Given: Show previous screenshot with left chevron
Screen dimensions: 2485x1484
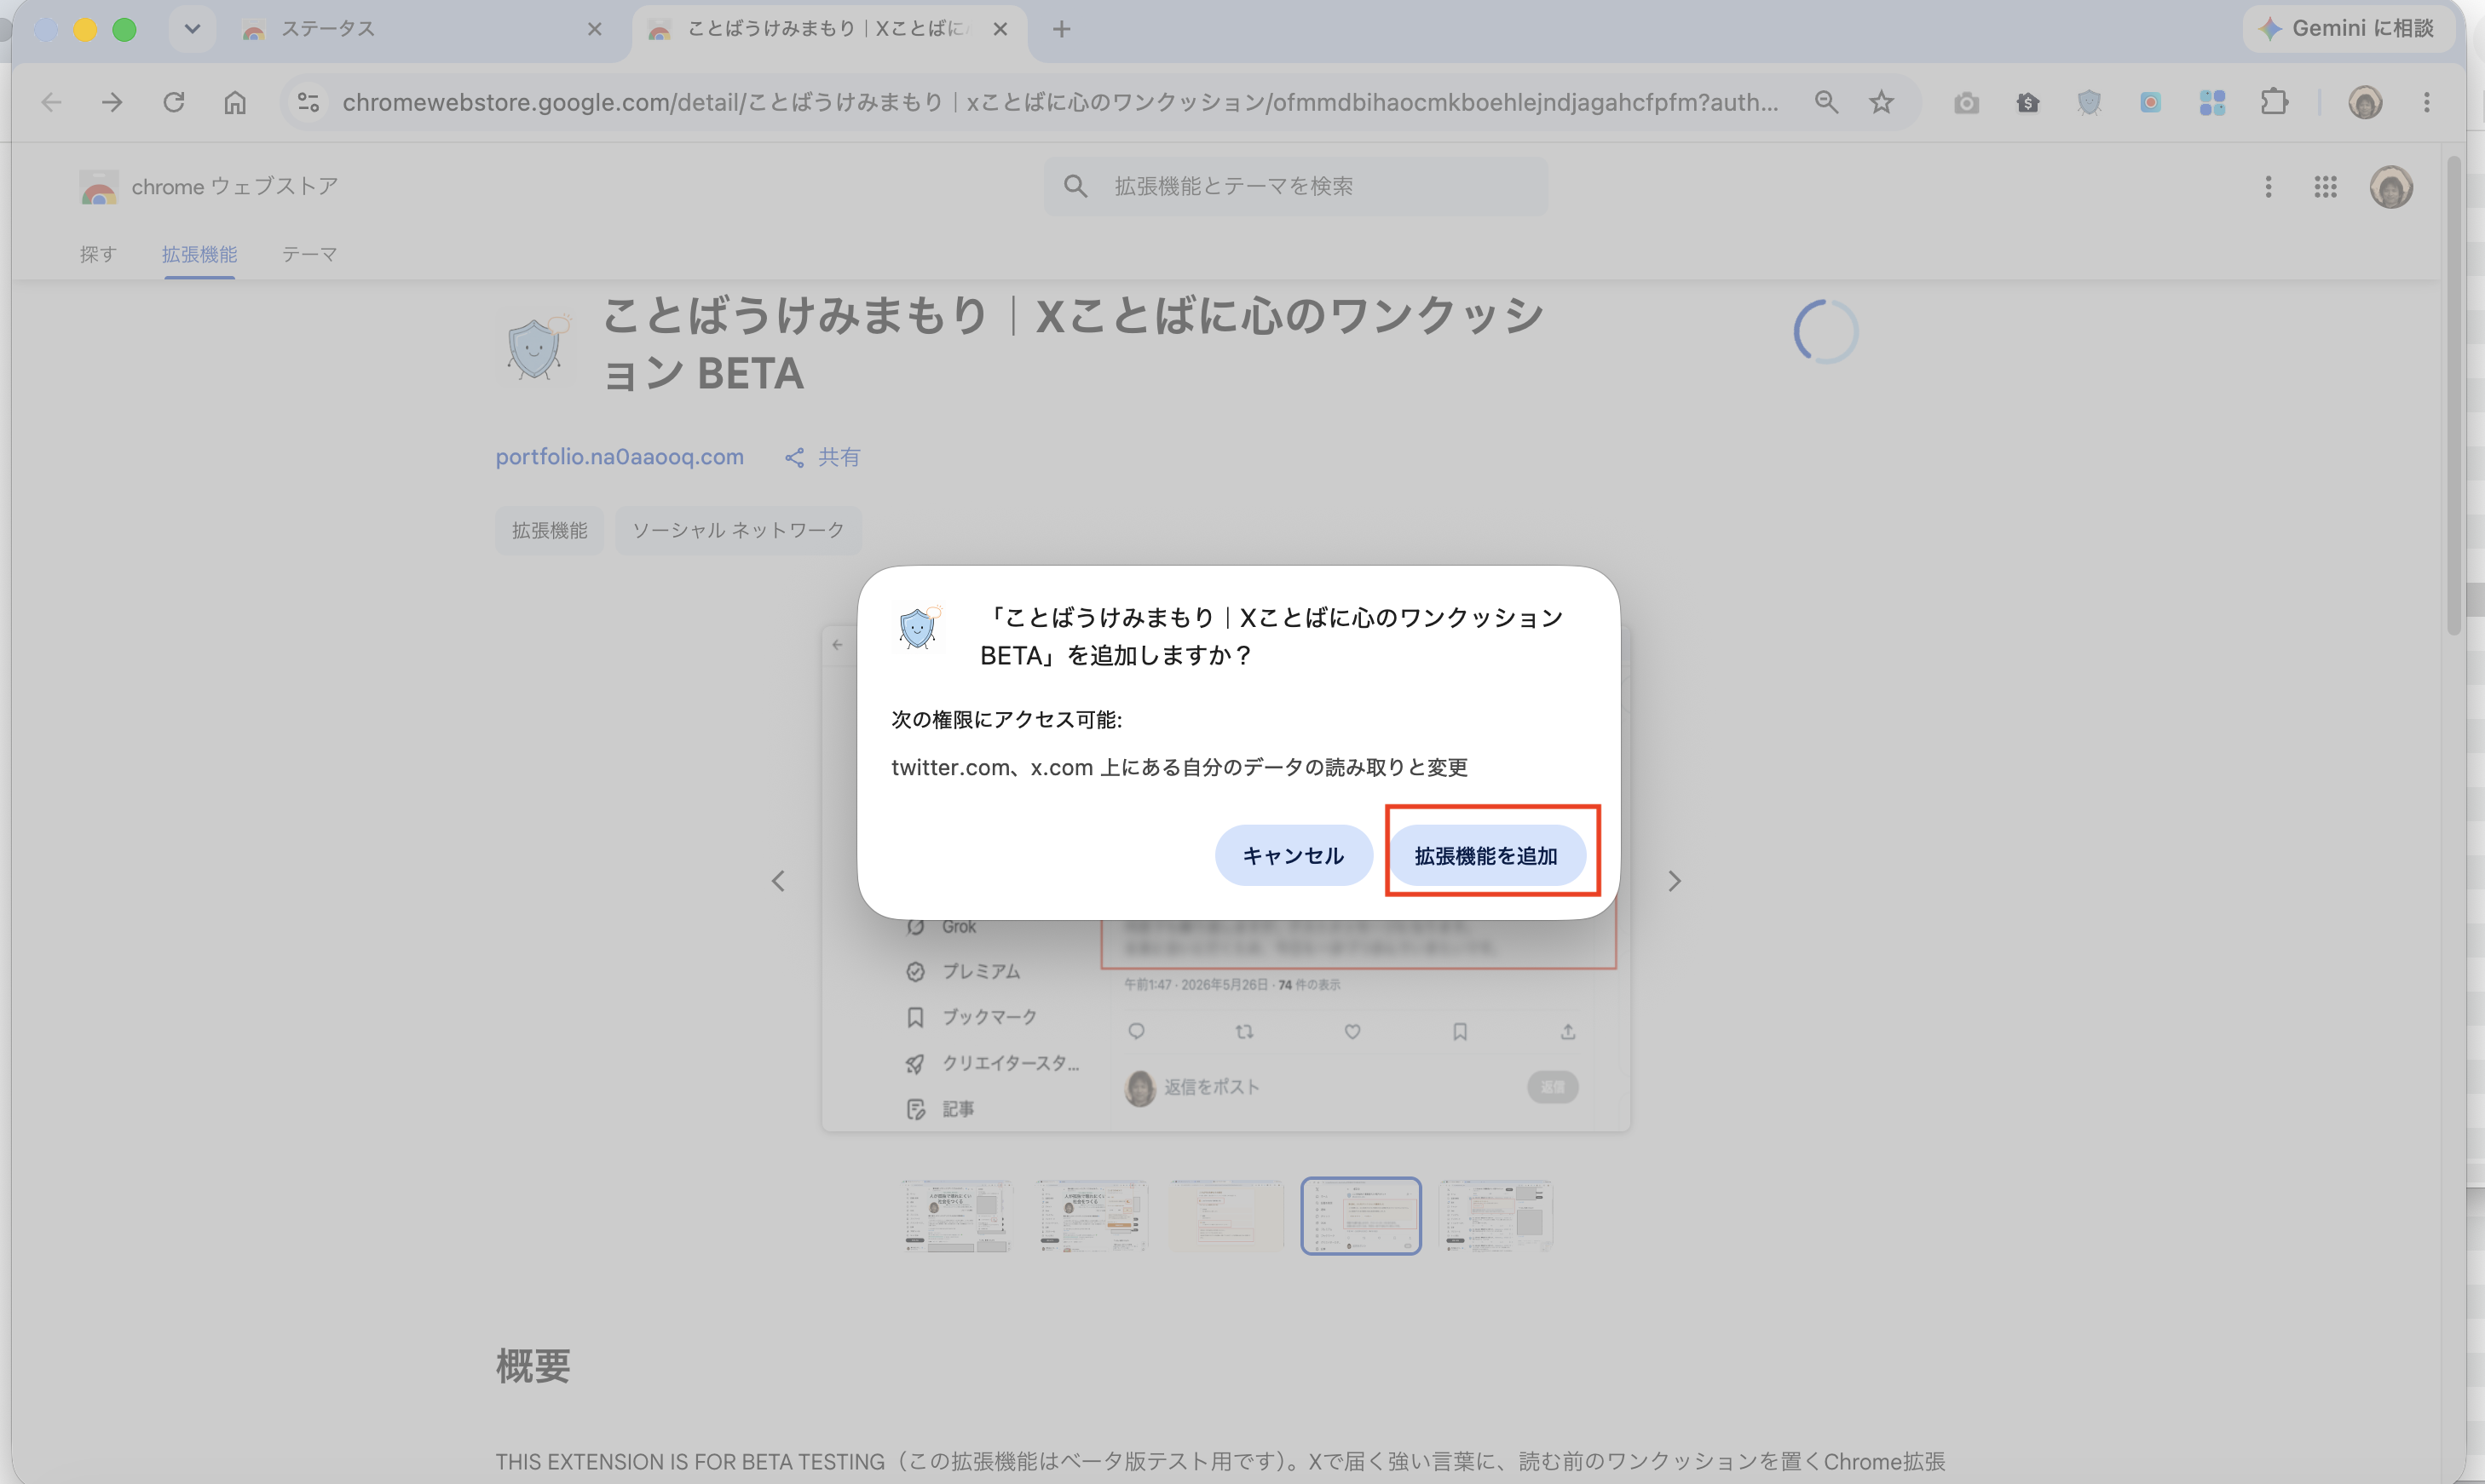Looking at the screenshot, I should pos(778,881).
